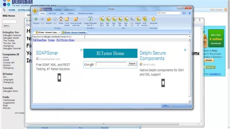This screenshot has height=129, width=230.
Task: Select the Home ribbon tab
Action: 42,13
